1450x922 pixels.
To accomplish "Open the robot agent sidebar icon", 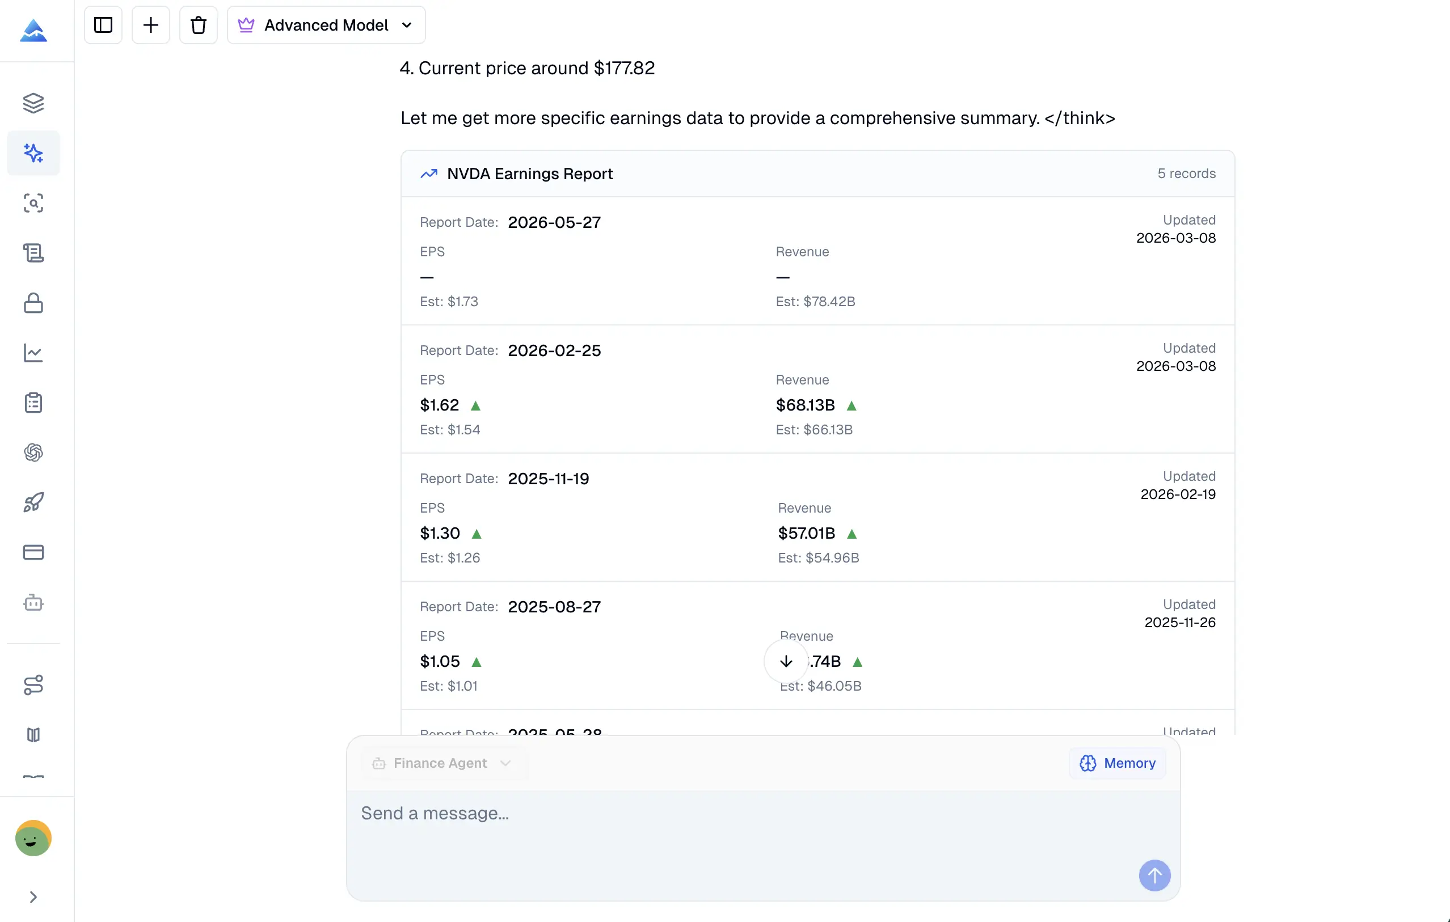I will point(33,602).
